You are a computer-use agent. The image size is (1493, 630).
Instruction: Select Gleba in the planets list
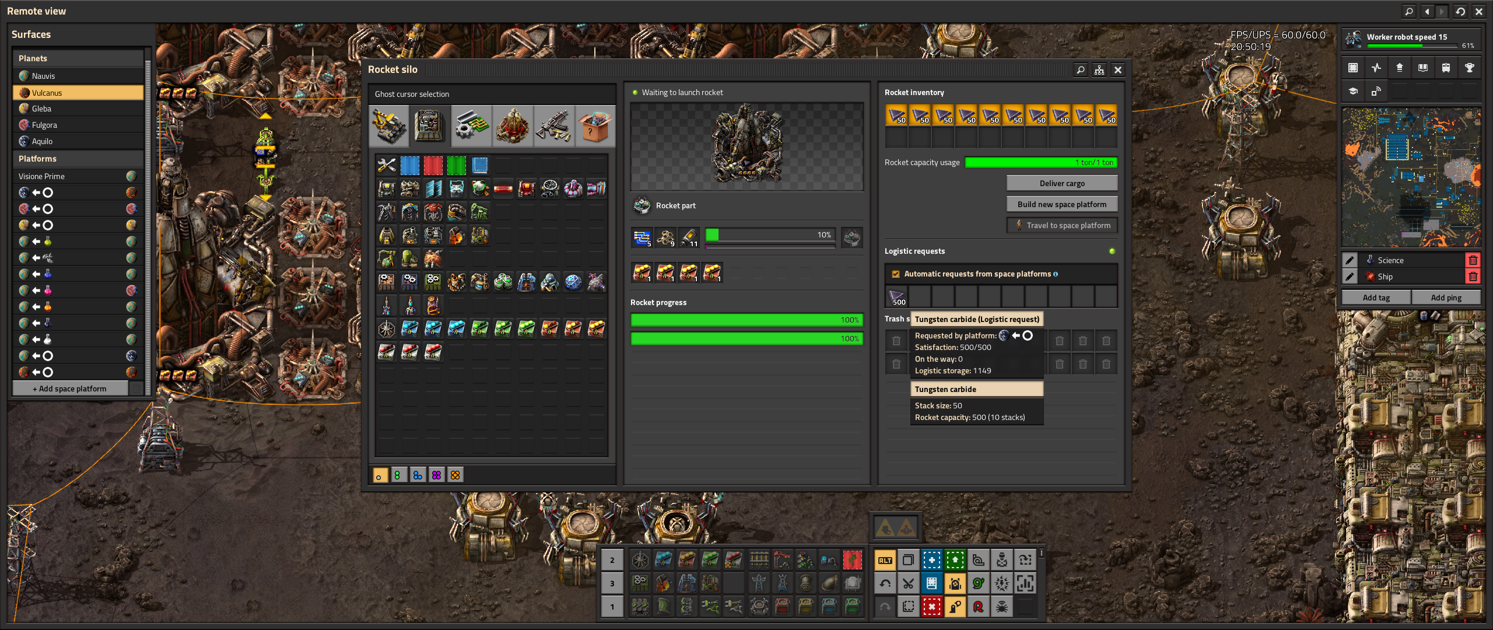(78, 108)
